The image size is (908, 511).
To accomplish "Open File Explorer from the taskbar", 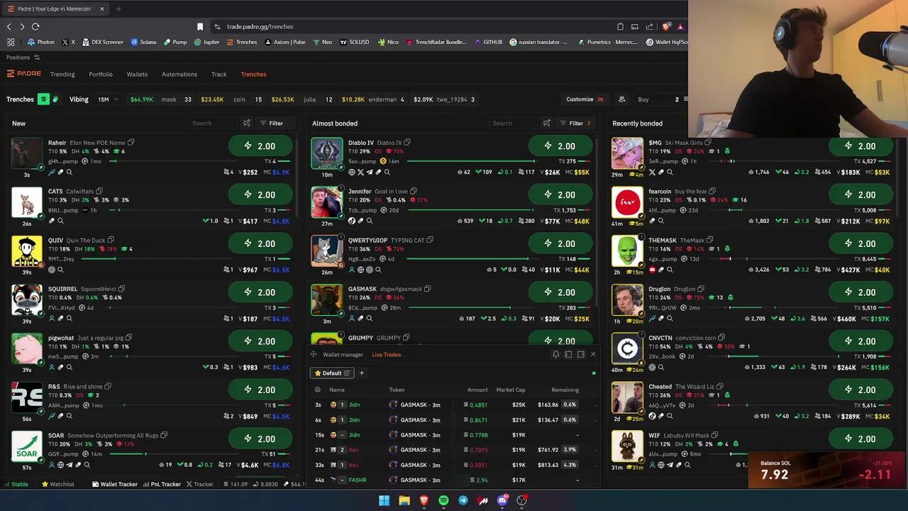I will click(404, 500).
